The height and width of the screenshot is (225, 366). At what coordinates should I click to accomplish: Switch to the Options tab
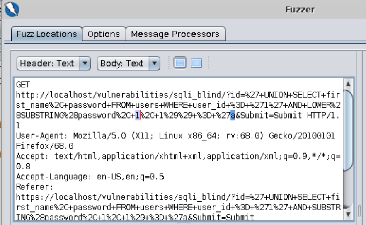(104, 34)
